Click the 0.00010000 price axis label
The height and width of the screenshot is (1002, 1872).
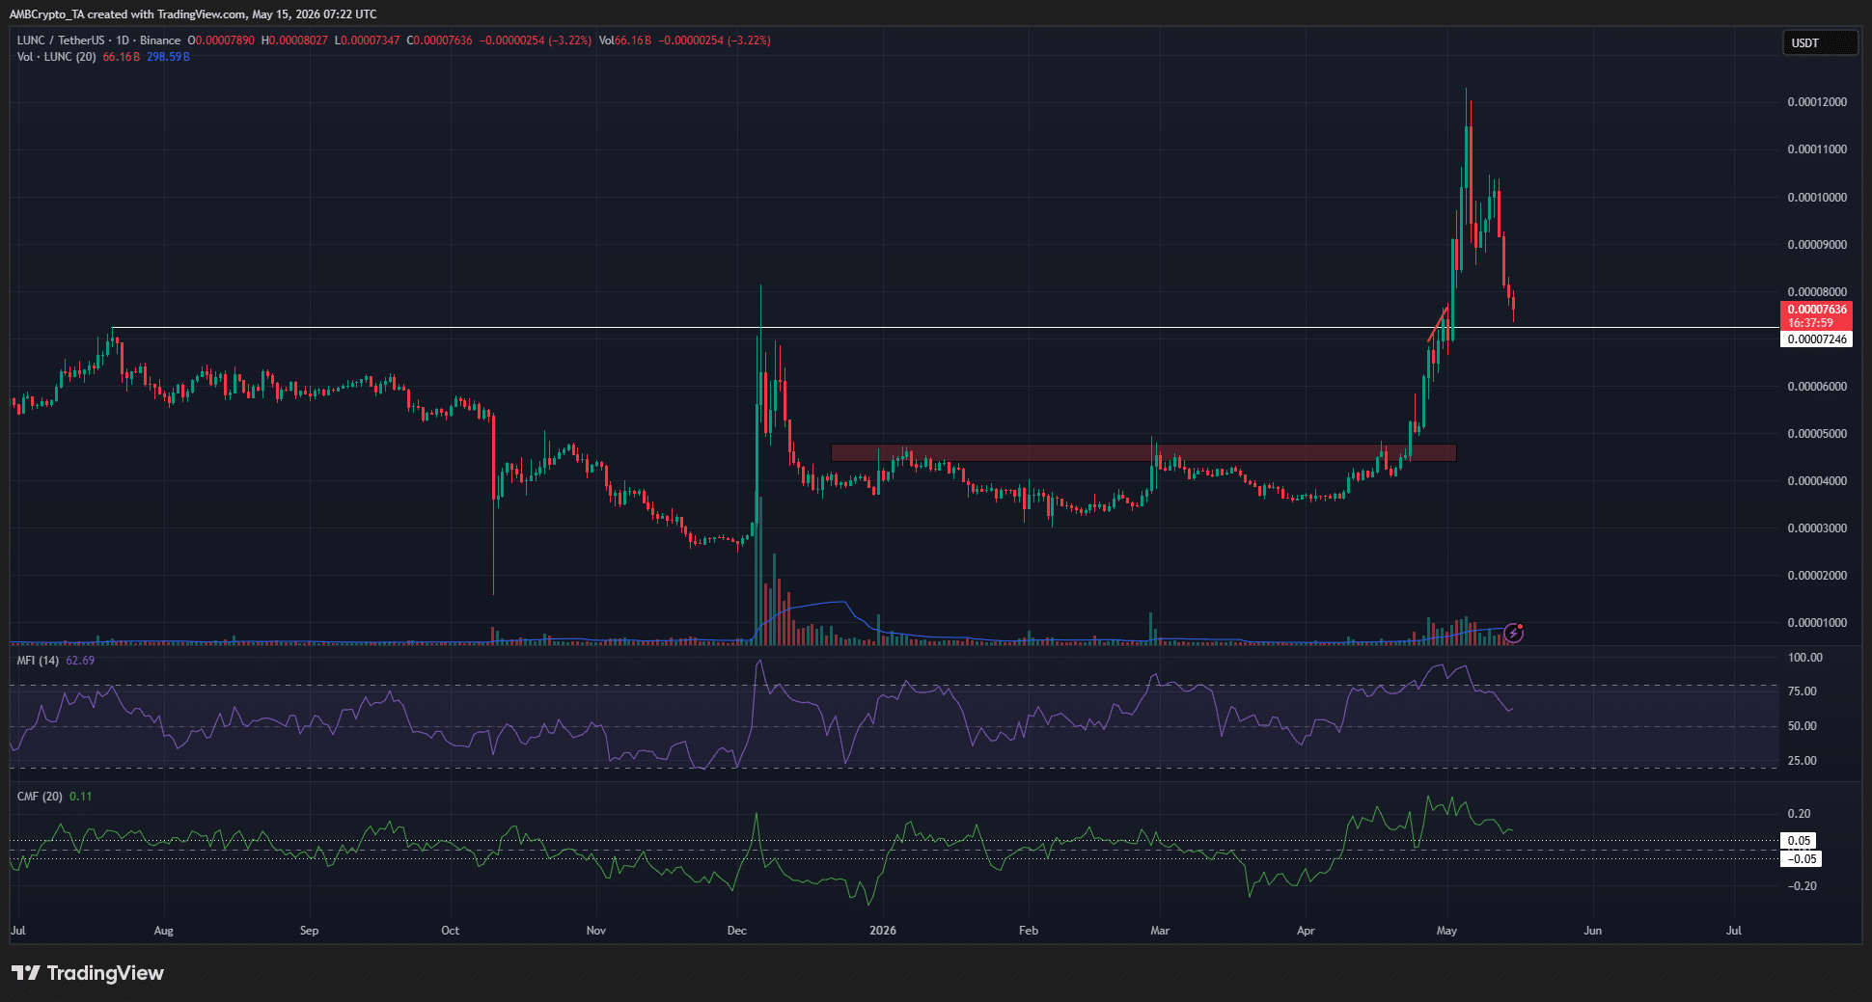click(1817, 198)
